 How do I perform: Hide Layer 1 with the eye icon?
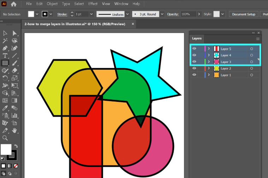[194, 75]
